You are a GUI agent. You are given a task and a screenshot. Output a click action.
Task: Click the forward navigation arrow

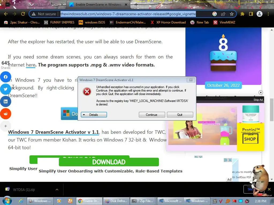14,14
